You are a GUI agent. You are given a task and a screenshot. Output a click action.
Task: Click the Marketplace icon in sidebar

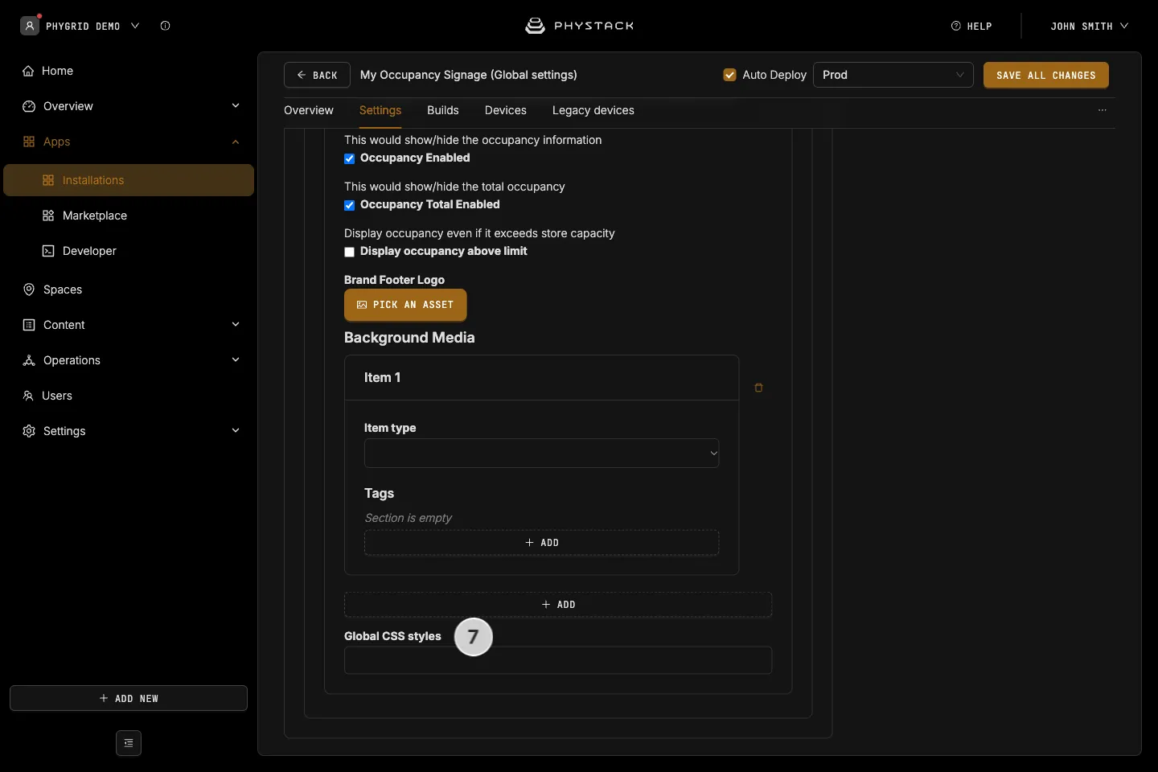coord(48,216)
